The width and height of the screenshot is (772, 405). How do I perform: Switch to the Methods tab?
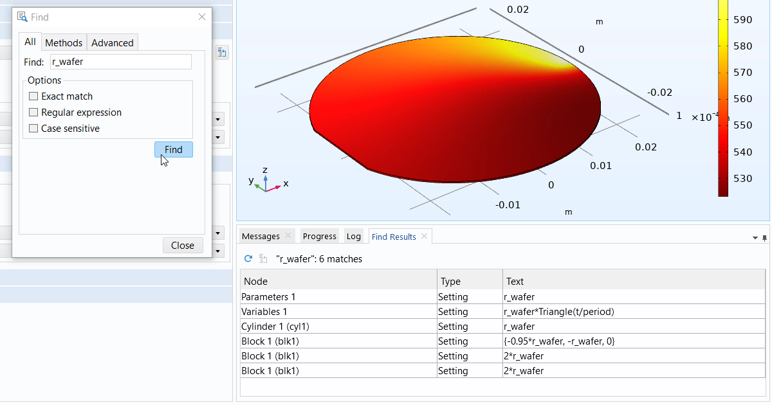pos(64,43)
